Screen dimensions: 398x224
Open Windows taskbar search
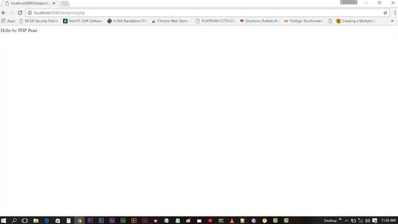14,220
